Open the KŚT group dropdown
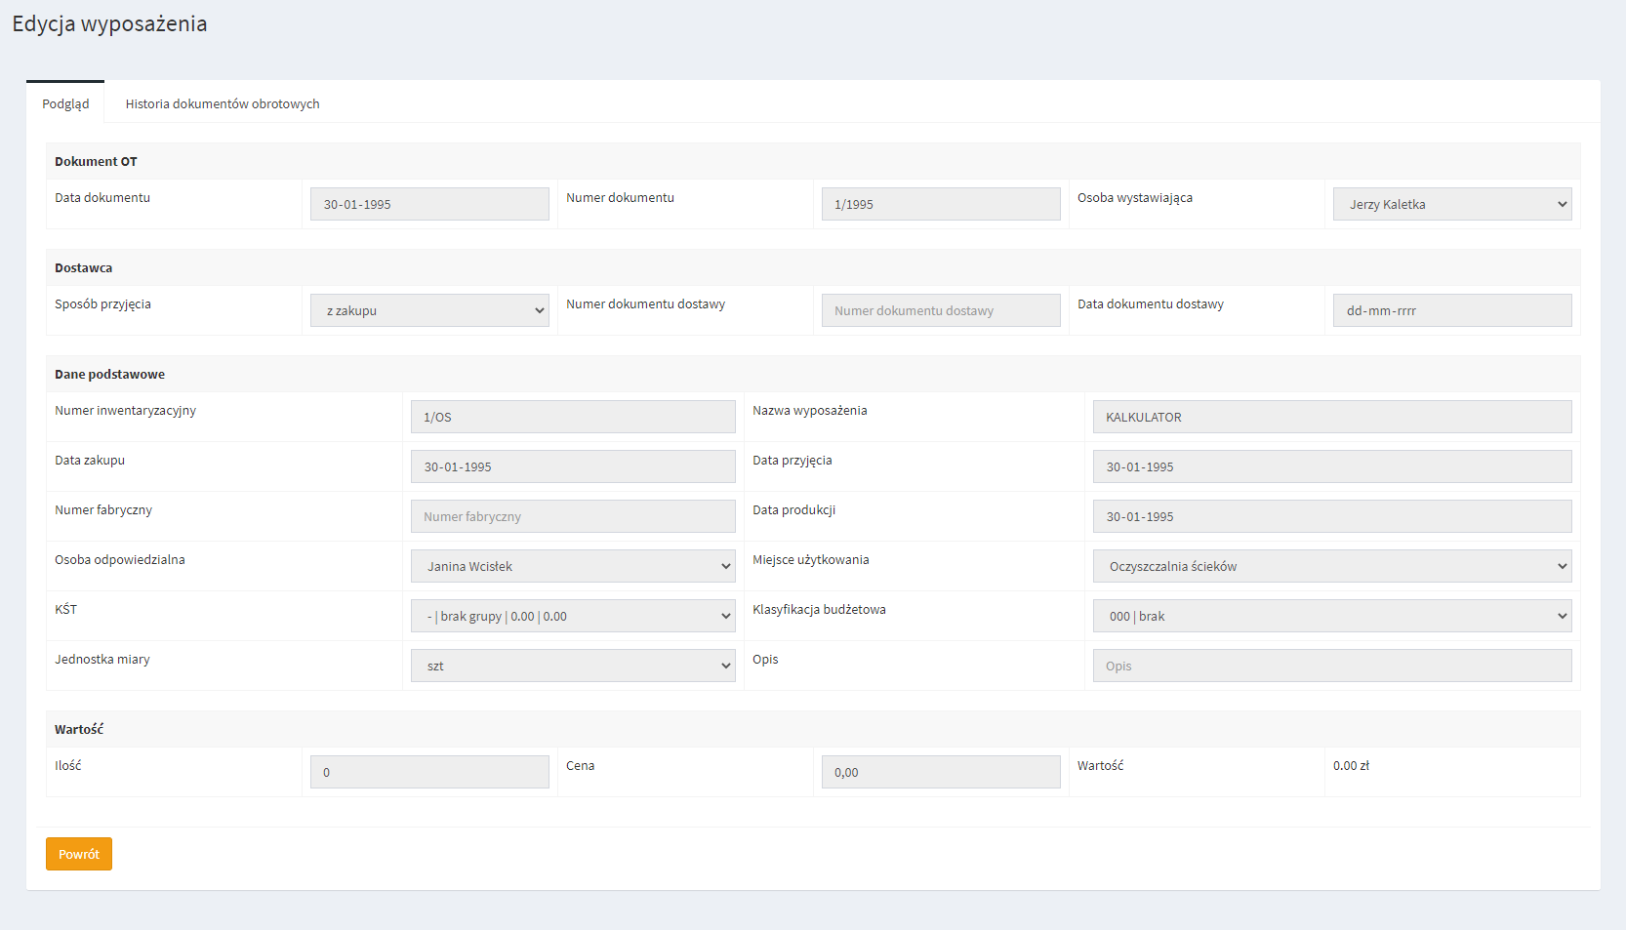Image resolution: width=1626 pixels, height=930 pixels. point(573,616)
